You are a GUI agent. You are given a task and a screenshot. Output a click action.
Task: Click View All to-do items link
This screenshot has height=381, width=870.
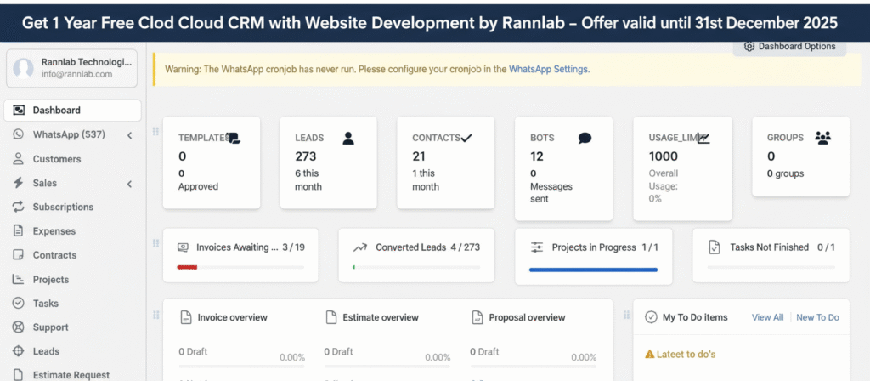pyautogui.click(x=767, y=317)
